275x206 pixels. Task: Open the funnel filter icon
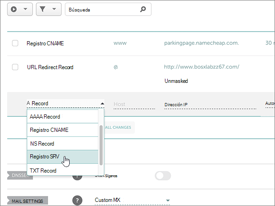43,9
